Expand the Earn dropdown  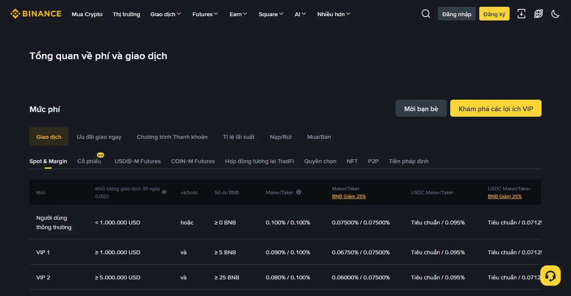[x=238, y=14]
